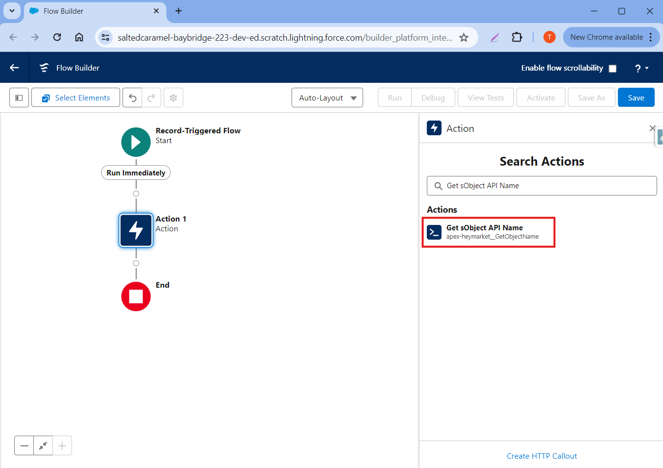Click the search magnifier icon

pos(438,186)
